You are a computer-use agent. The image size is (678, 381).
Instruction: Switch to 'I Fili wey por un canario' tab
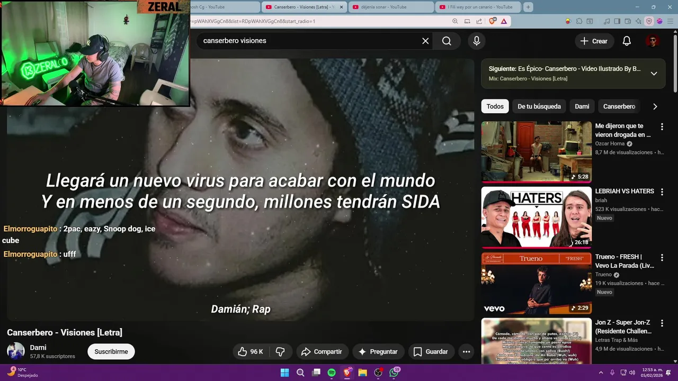(478, 7)
